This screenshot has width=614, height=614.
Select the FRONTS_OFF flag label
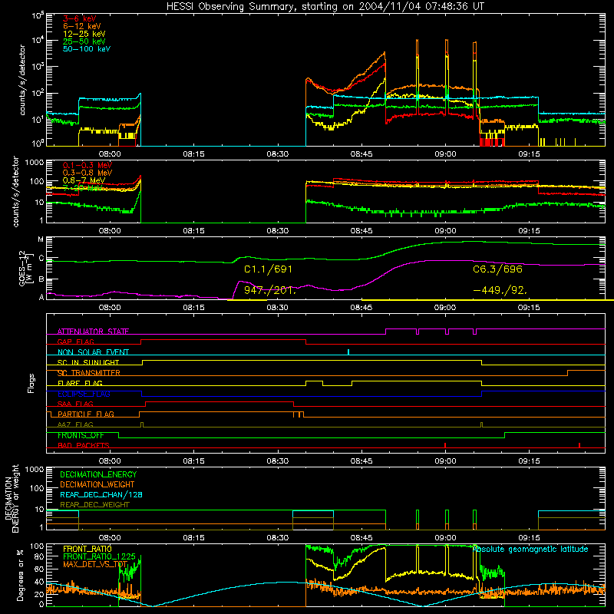pos(81,435)
